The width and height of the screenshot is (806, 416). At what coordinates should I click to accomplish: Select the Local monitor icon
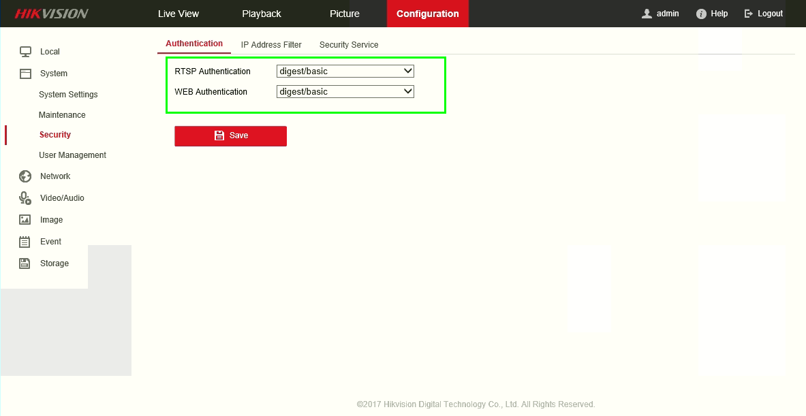coord(25,51)
